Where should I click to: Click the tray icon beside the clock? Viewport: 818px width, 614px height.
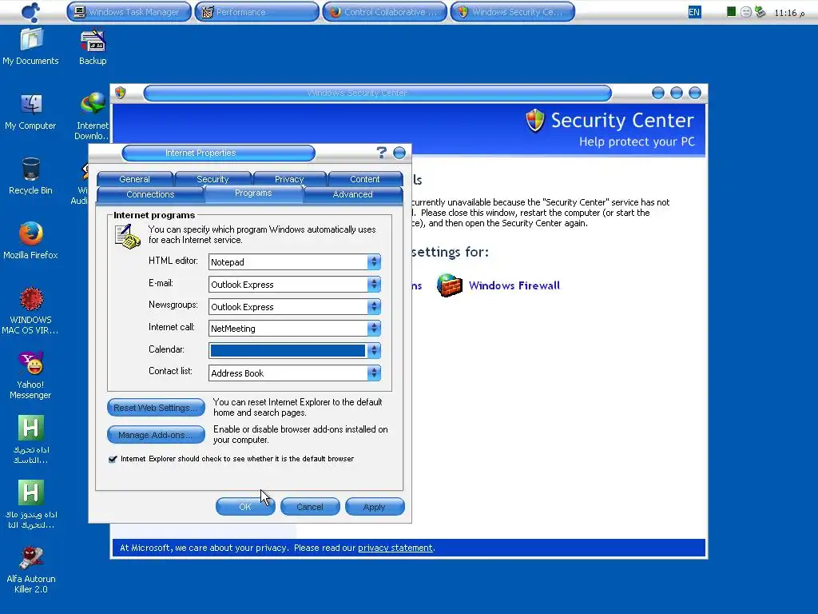760,11
